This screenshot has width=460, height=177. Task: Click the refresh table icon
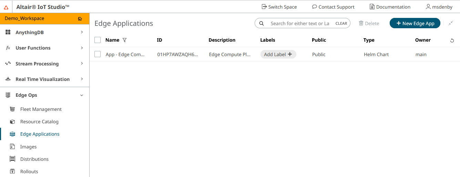coord(452,41)
